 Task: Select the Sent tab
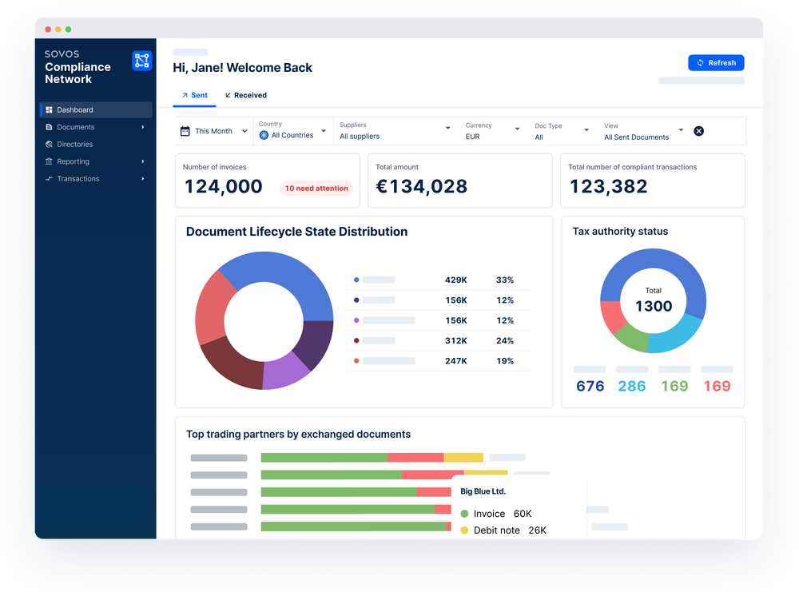194,94
